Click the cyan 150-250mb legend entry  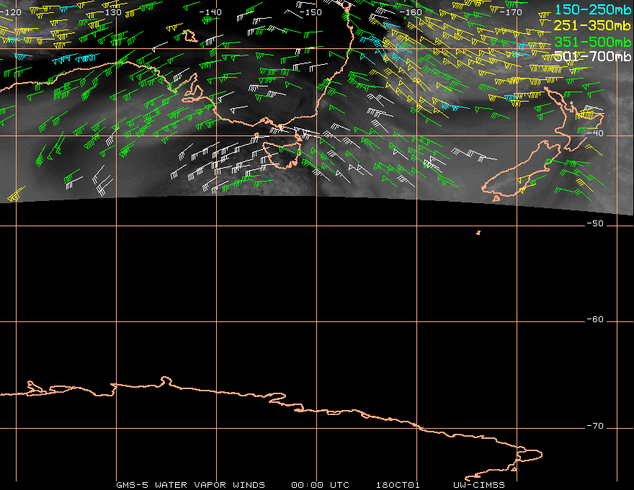click(x=589, y=10)
